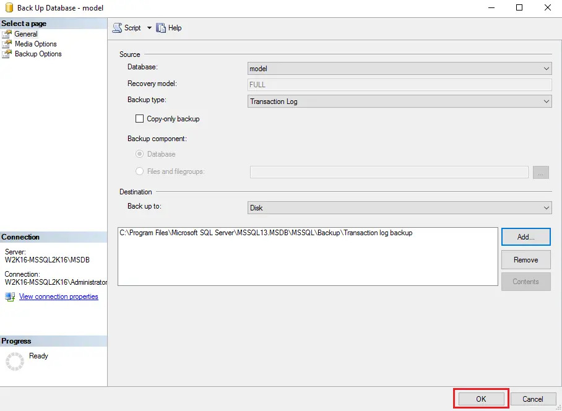The image size is (562, 411).
Task: Click the Media Options page icon
Action: (x=7, y=44)
